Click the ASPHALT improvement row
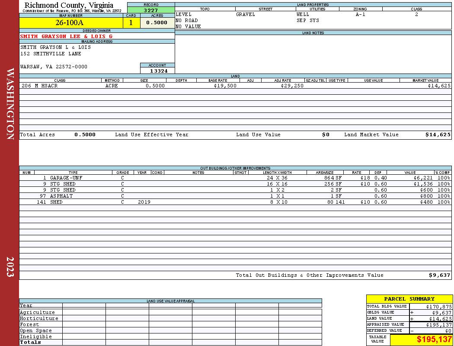454x346 pixels. coord(235,196)
